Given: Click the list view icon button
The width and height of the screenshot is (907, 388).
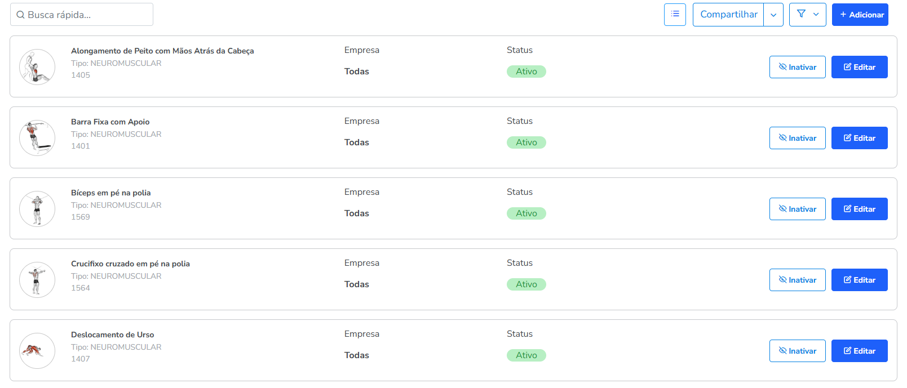Looking at the screenshot, I should [675, 15].
